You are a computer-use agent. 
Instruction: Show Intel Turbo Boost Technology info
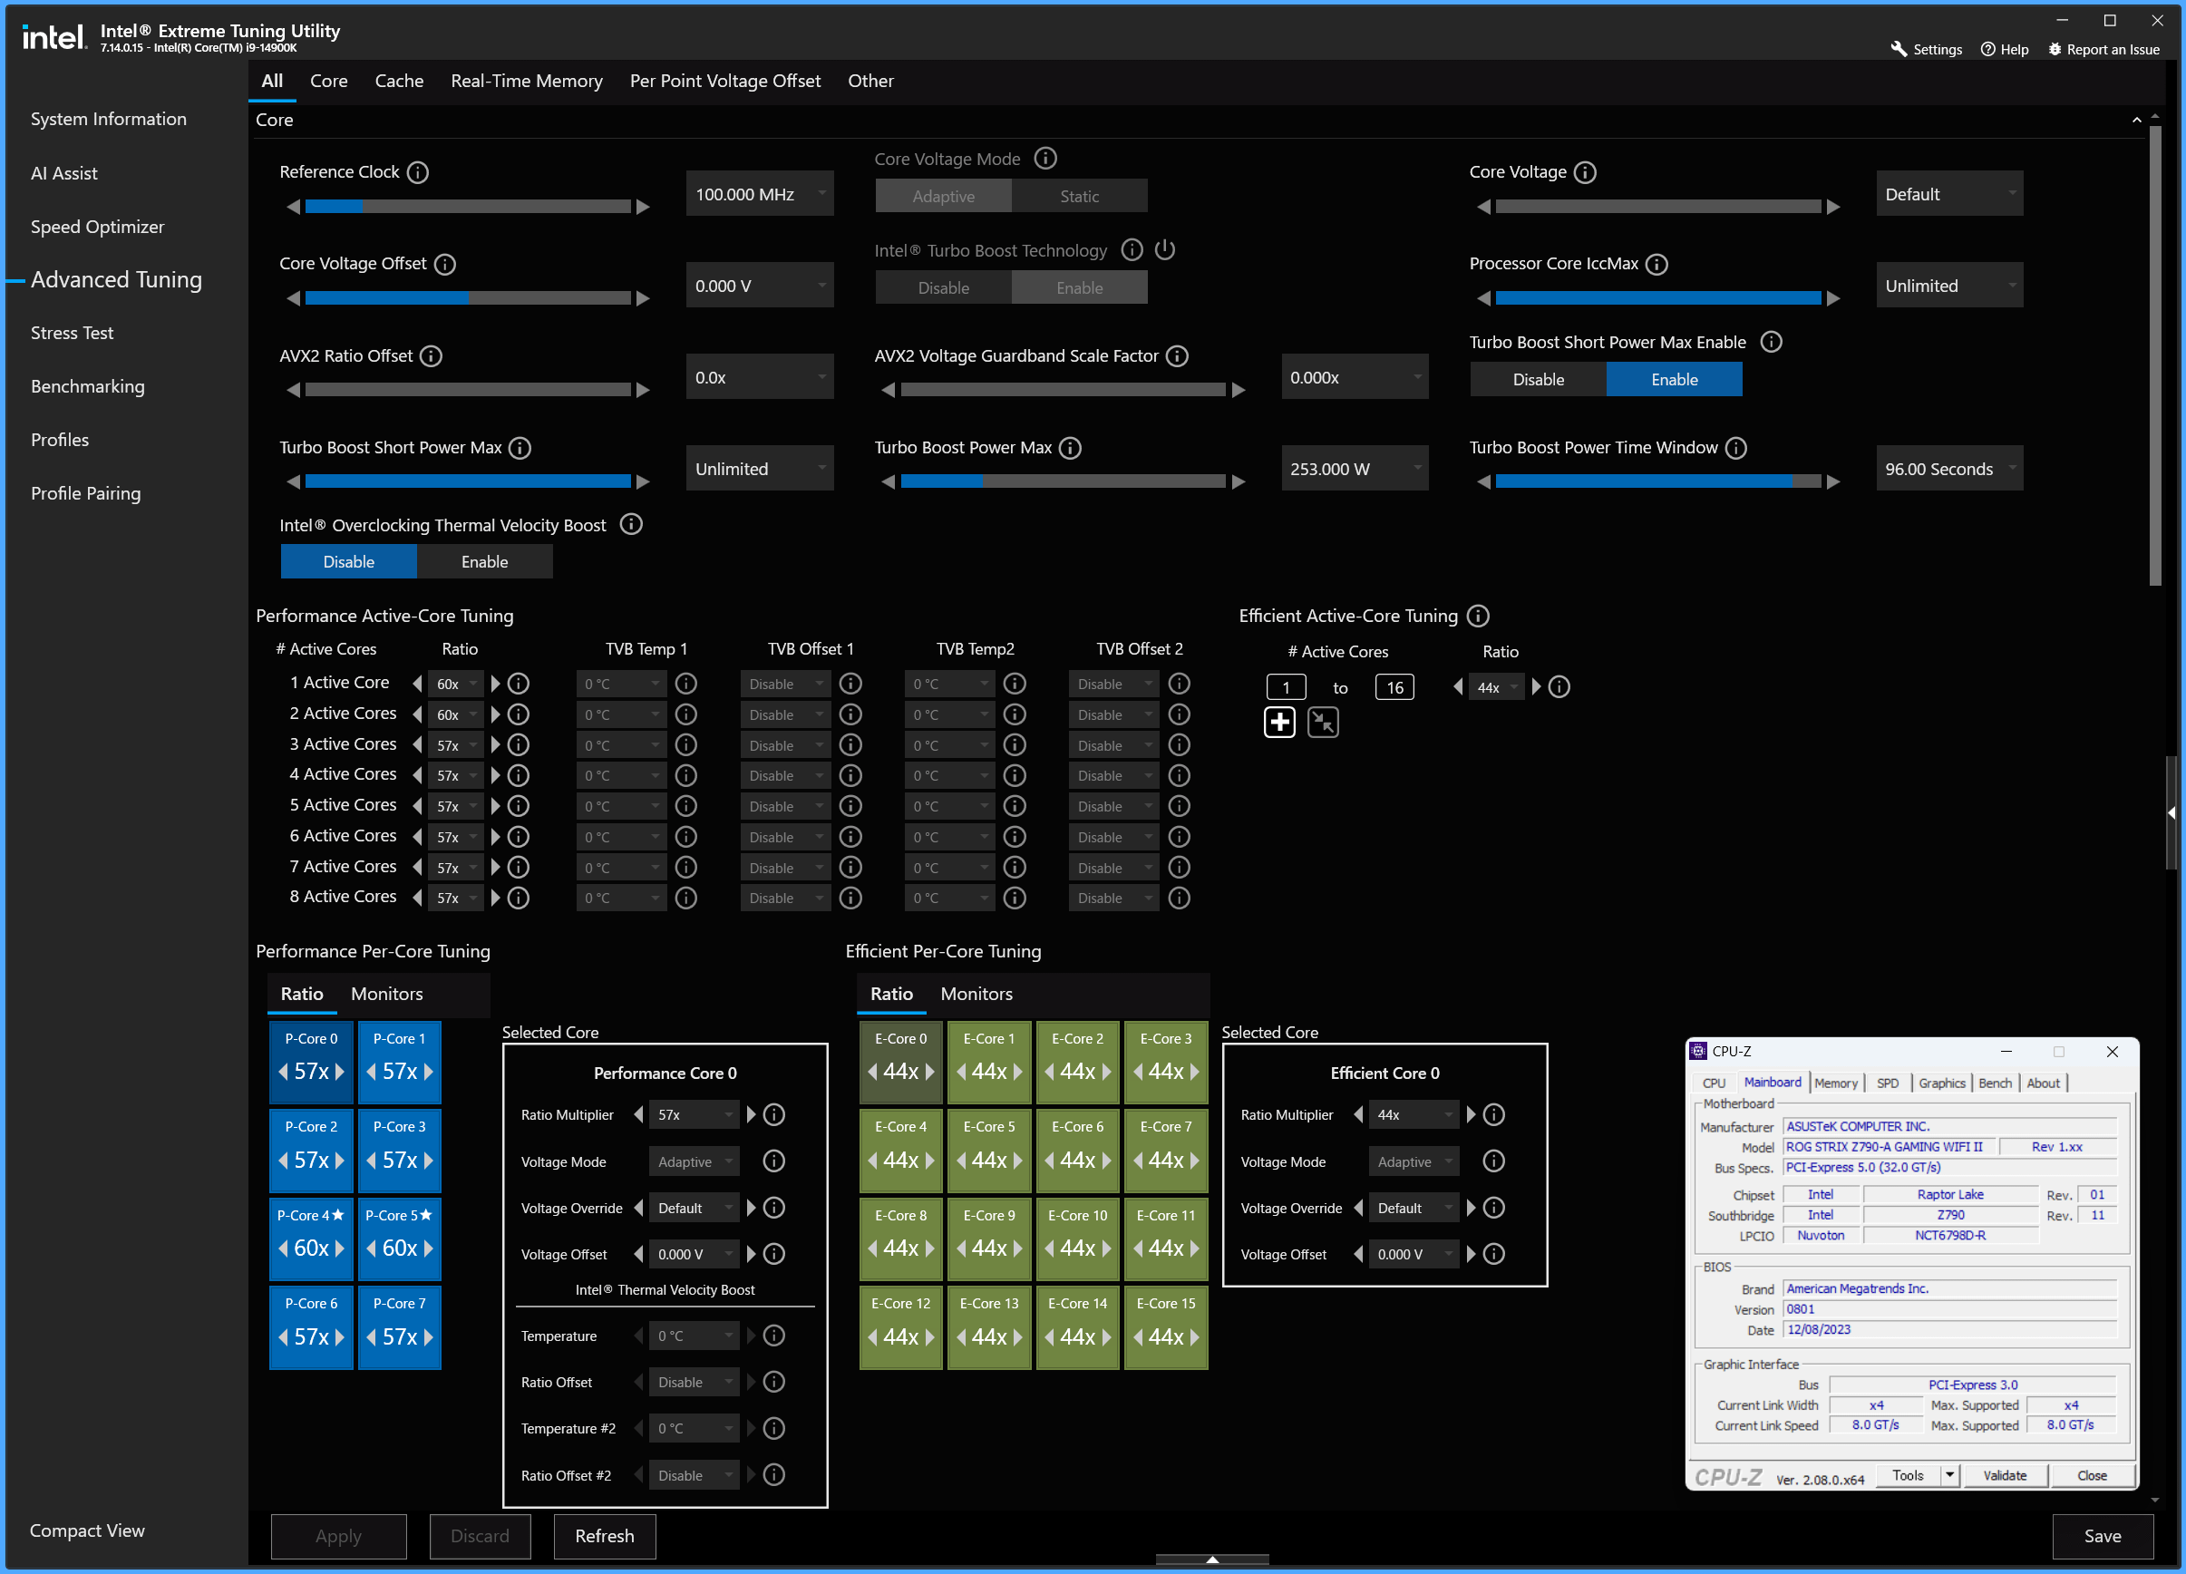[x=1132, y=249]
